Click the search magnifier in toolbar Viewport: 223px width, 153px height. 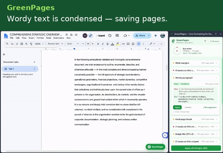7,44
